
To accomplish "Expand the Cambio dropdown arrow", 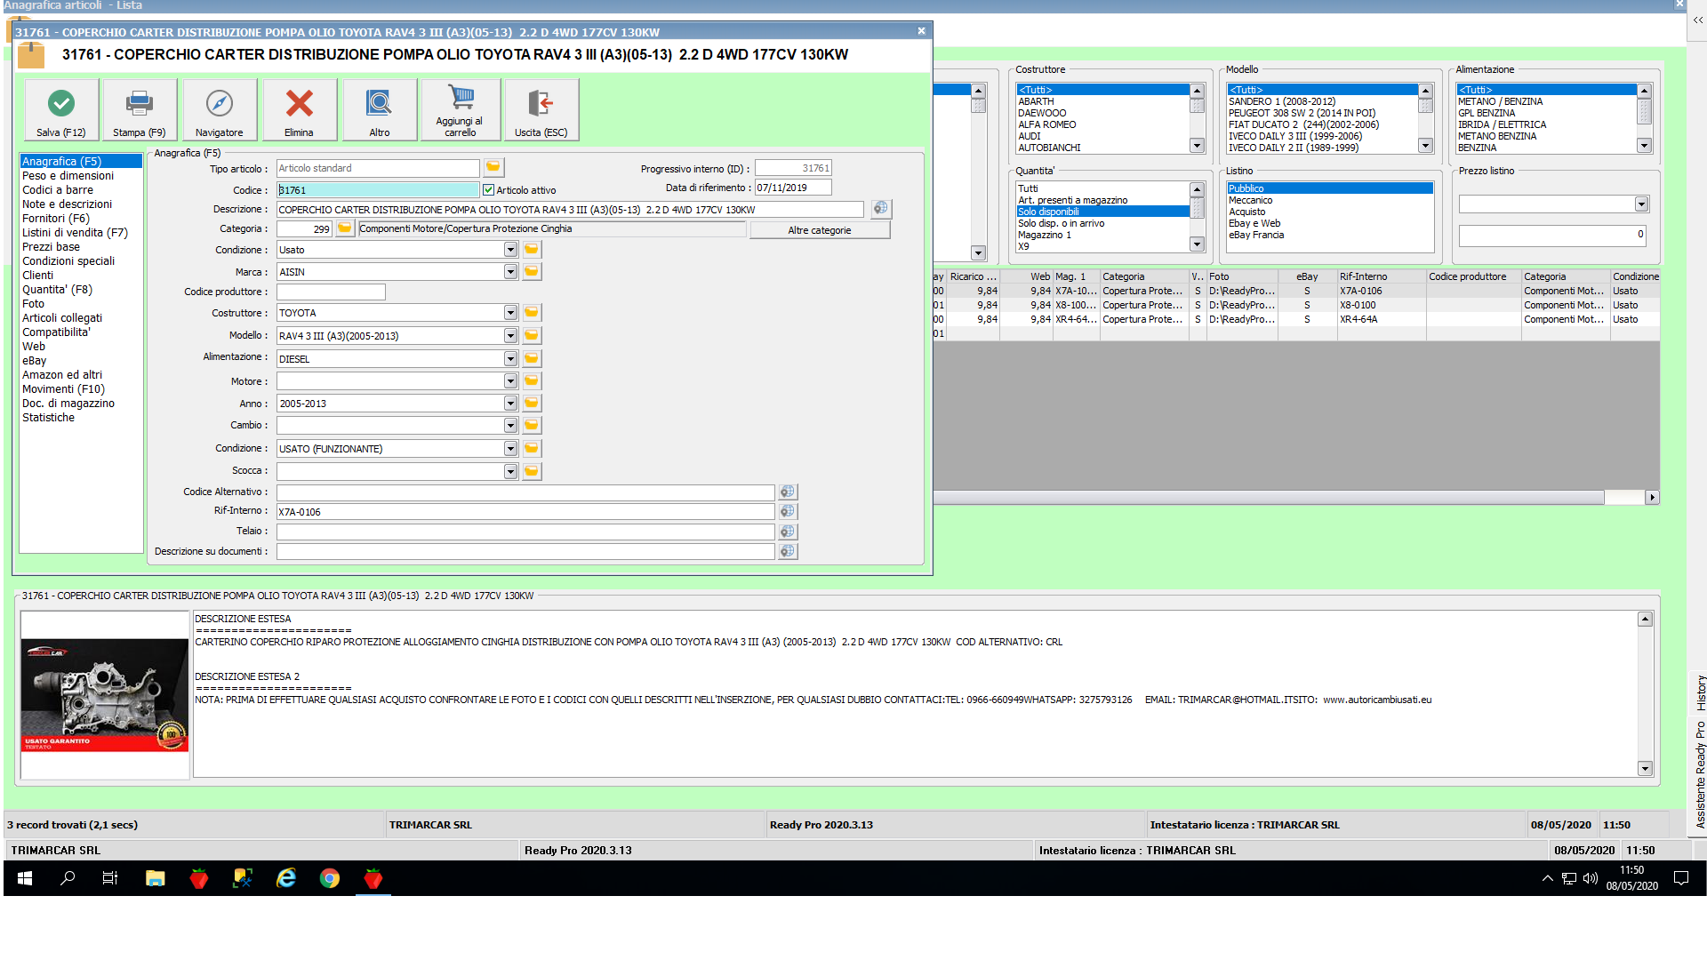I will [510, 426].
